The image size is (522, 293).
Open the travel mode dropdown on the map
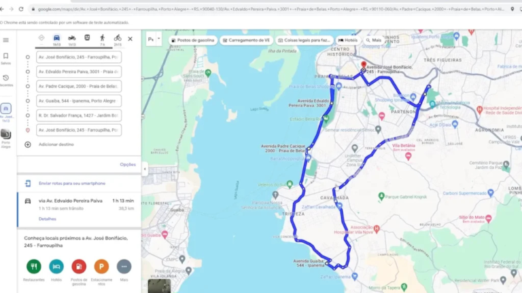point(154,40)
